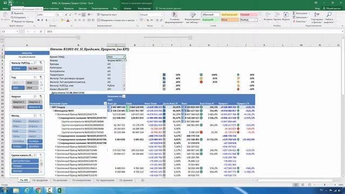The image size is (345, 194).
Task: Enable multi-select on the Месяц slicer
Action: (35, 115)
